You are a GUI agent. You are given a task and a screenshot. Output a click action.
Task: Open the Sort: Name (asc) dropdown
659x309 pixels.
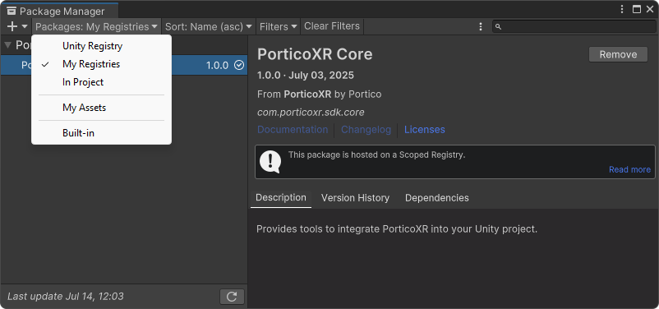tap(209, 26)
